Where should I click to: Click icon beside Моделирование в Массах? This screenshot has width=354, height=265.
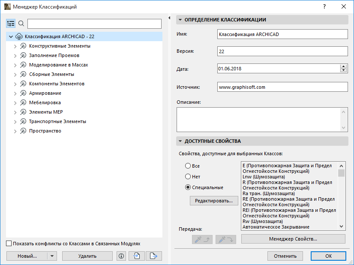[x=23, y=65]
